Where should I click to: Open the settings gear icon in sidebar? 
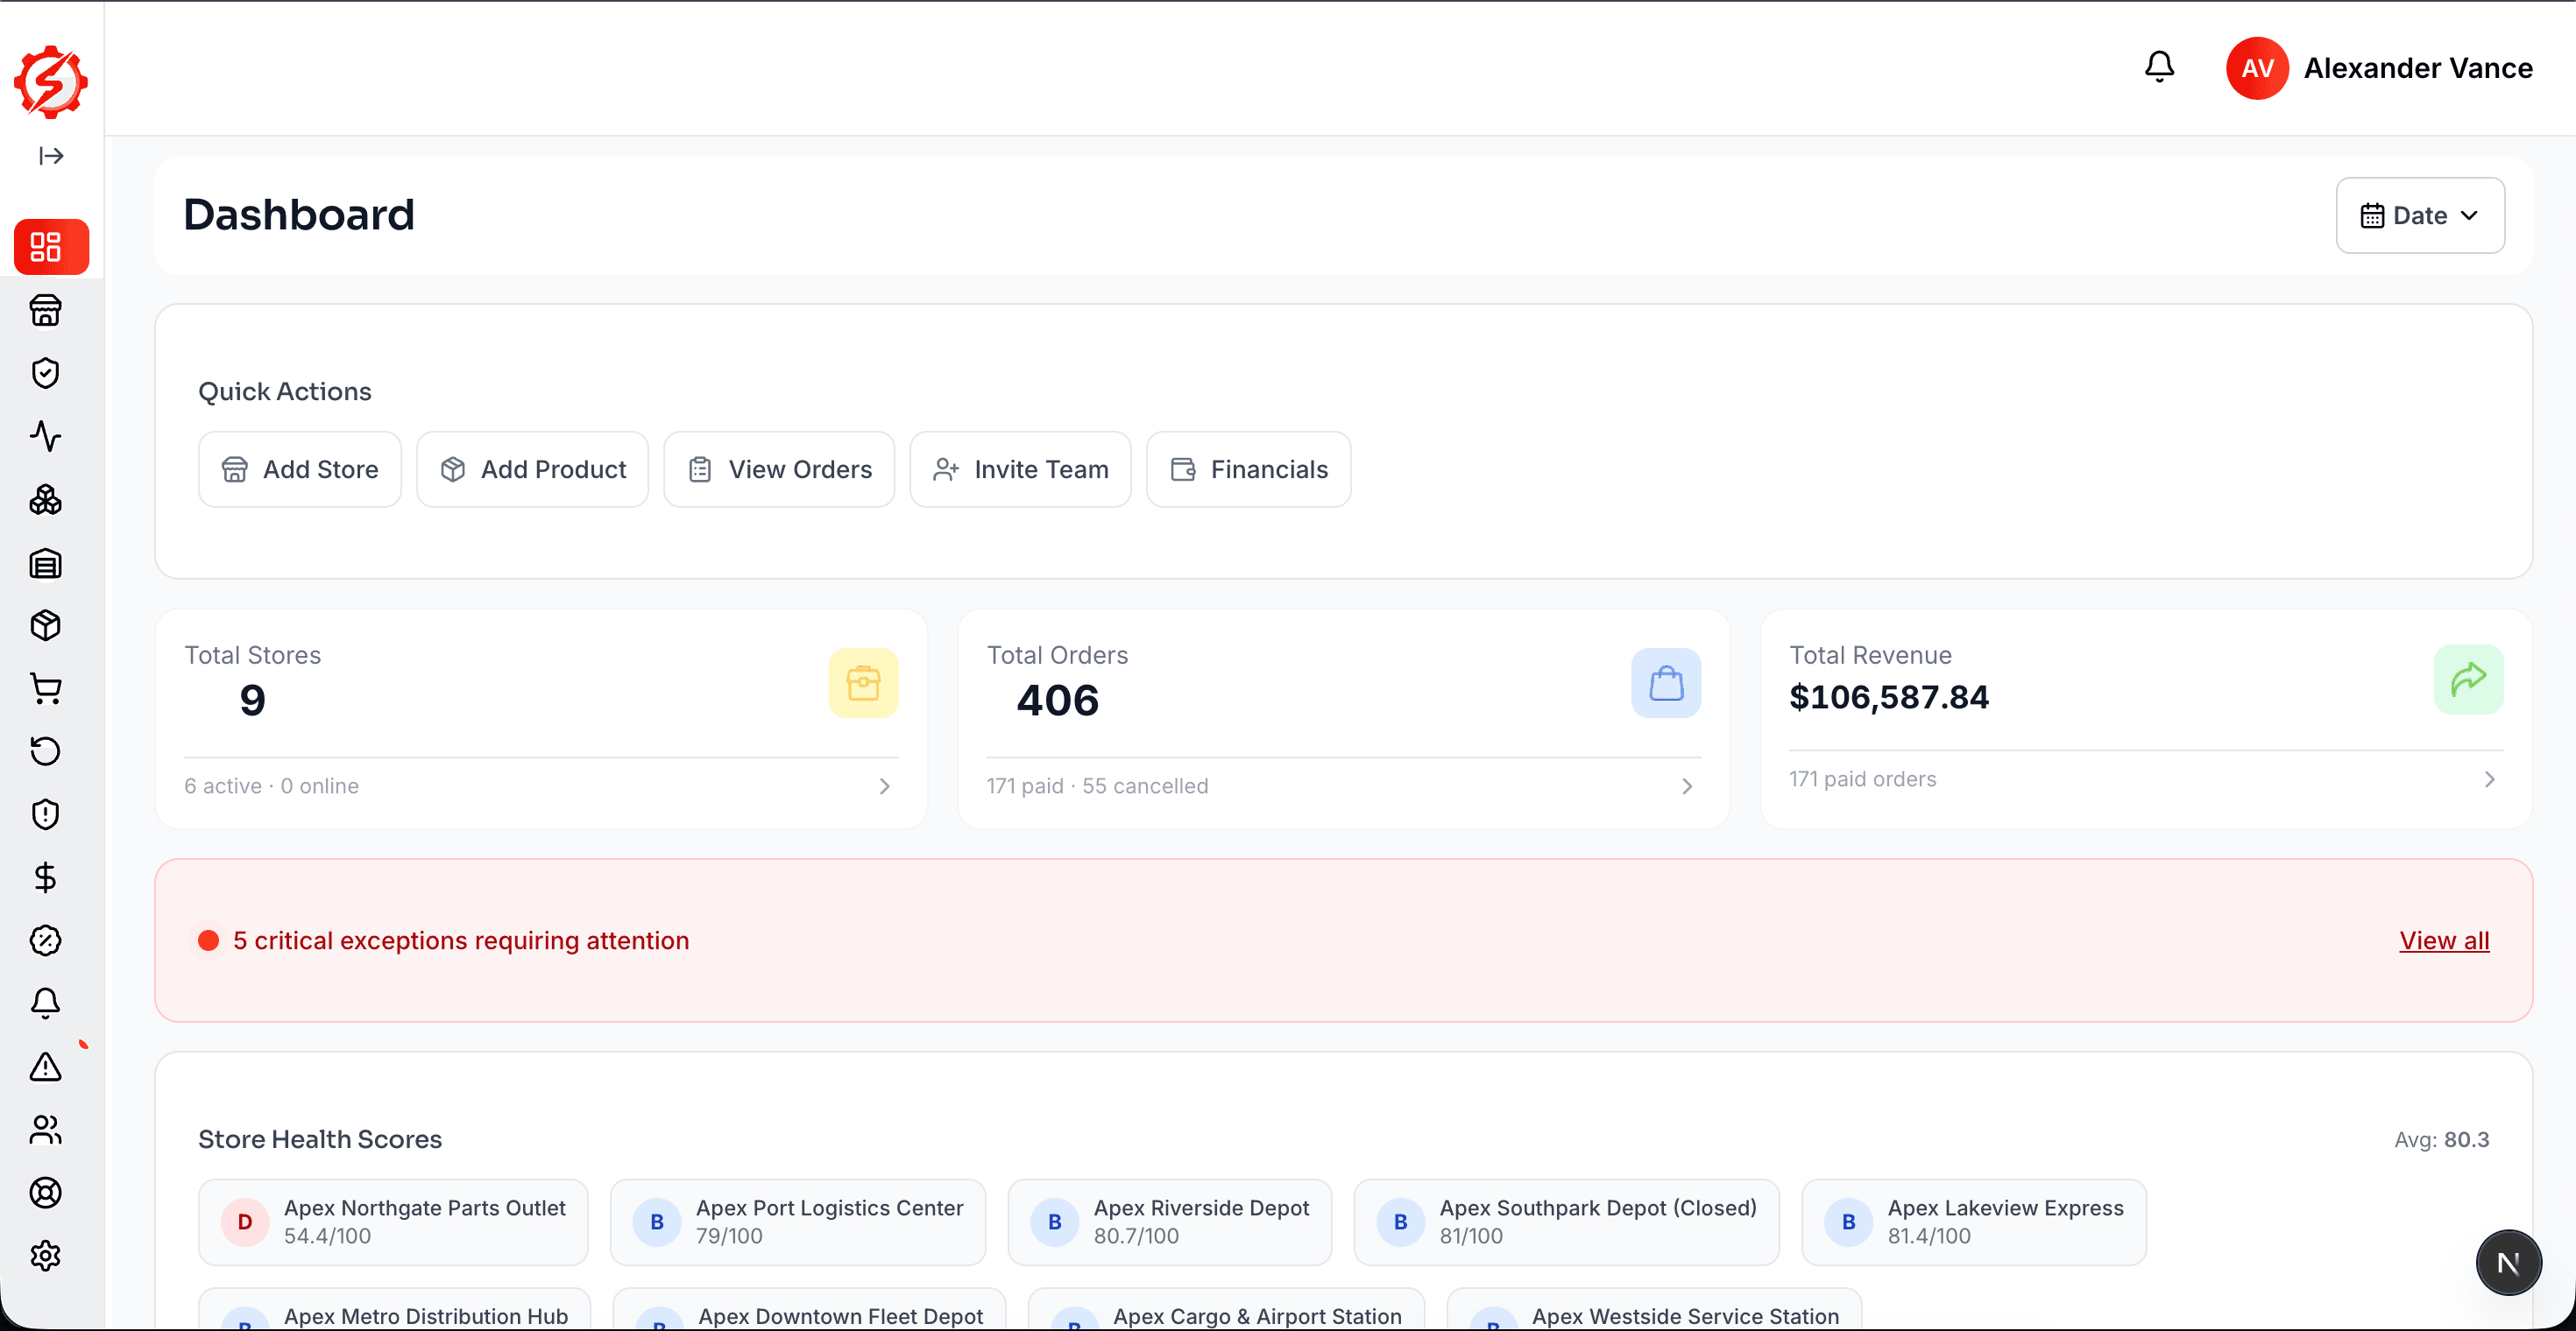pyautogui.click(x=46, y=1256)
